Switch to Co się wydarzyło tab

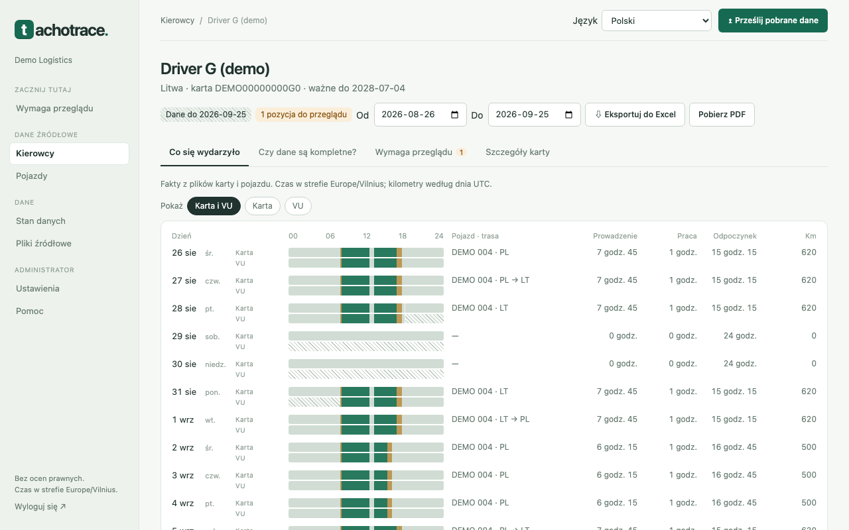tap(204, 152)
